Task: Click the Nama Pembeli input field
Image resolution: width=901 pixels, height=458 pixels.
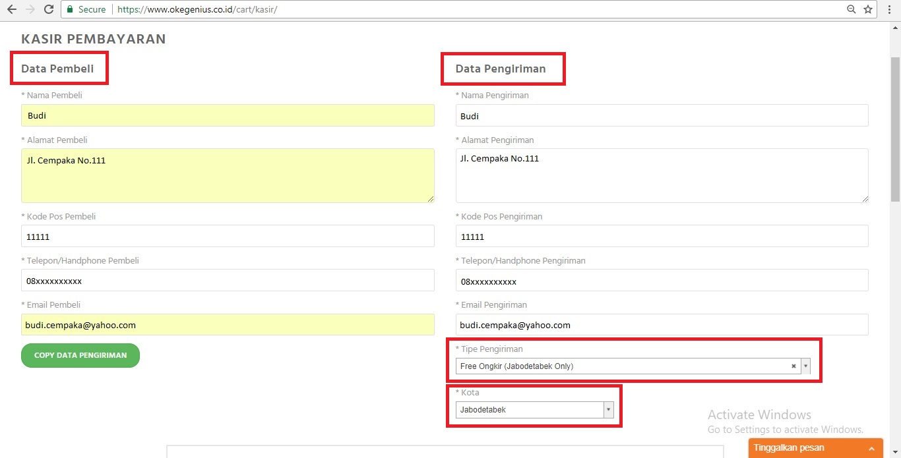Action: click(x=228, y=115)
